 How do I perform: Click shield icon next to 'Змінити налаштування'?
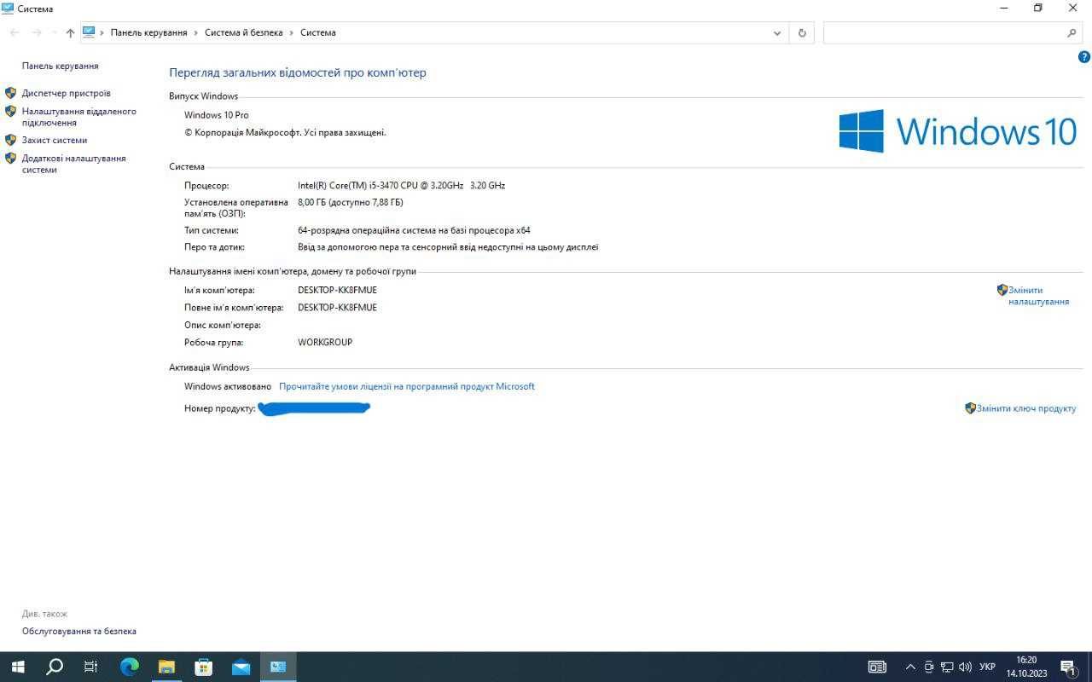click(x=1002, y=290)
